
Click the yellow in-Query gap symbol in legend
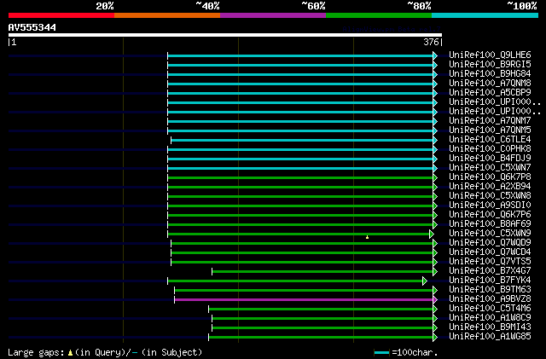pyautogui.click(x=70, y=353)
